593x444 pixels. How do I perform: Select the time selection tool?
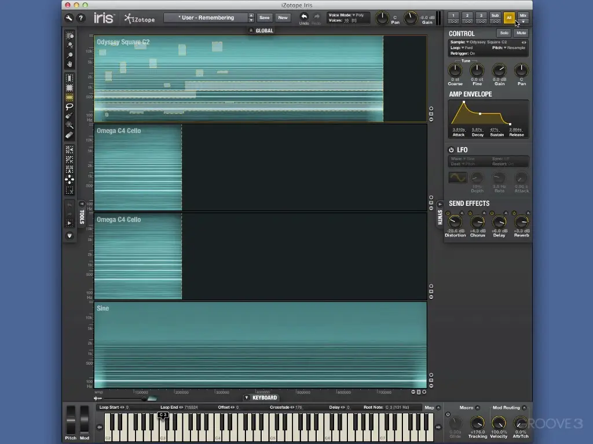[x=69, y=78]
